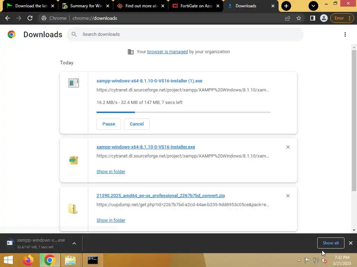This screenshot has height=267, width=357.
Task: Switch to the 'Summary for Win' tab
Action: (x=85, y=6)
